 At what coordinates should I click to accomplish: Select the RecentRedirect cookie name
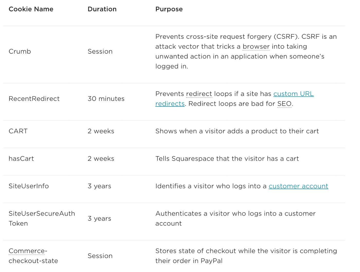point(34,99)
